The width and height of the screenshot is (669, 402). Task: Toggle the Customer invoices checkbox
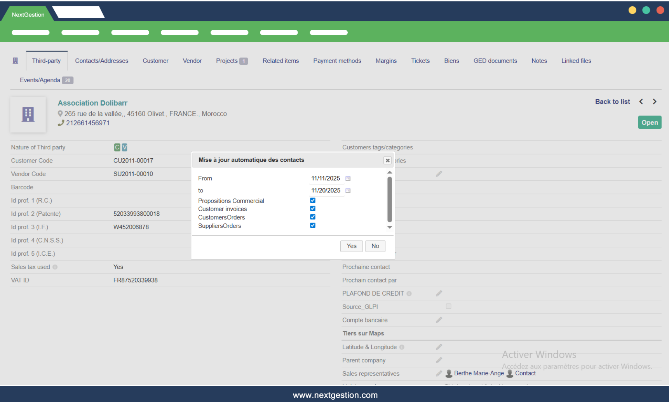click(x=313, y=209)
